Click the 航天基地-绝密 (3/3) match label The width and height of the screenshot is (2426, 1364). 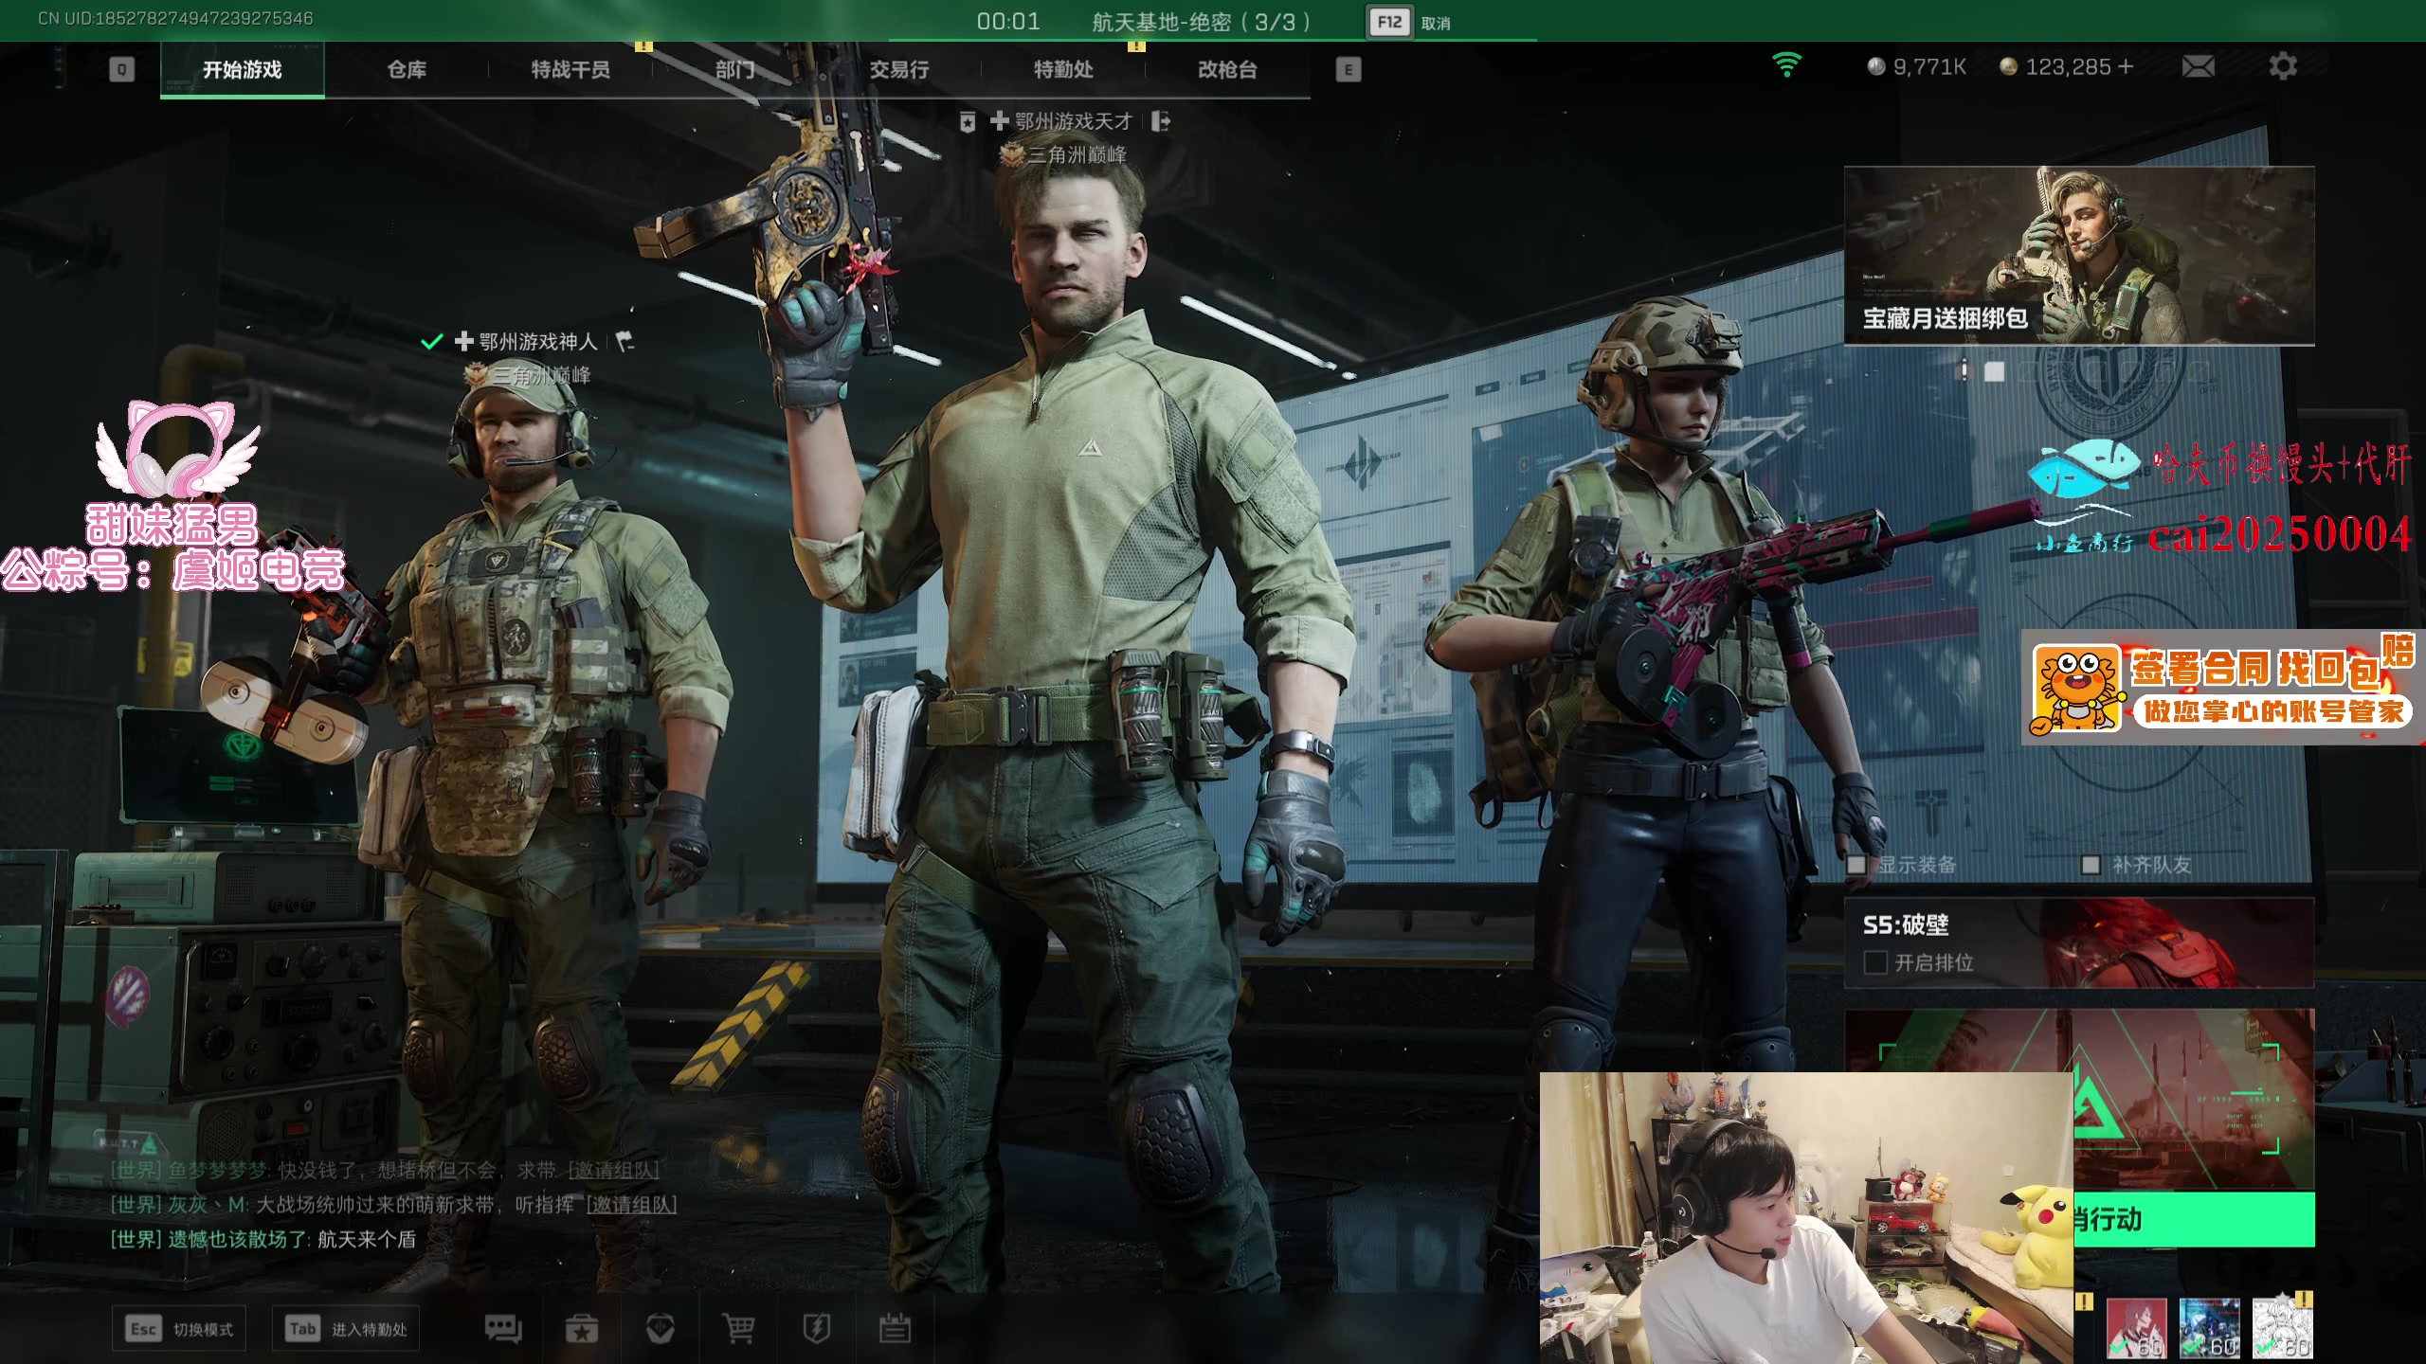pyautogui.click(x=1202, y=22)
